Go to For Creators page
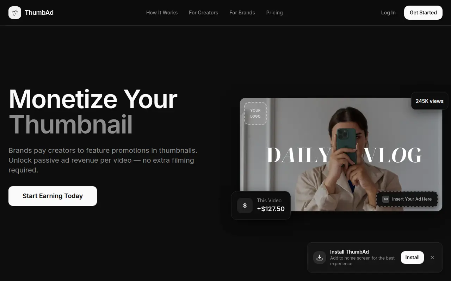Screen dimensions: 451x281 pyautogui.click(x=203, y=13)
